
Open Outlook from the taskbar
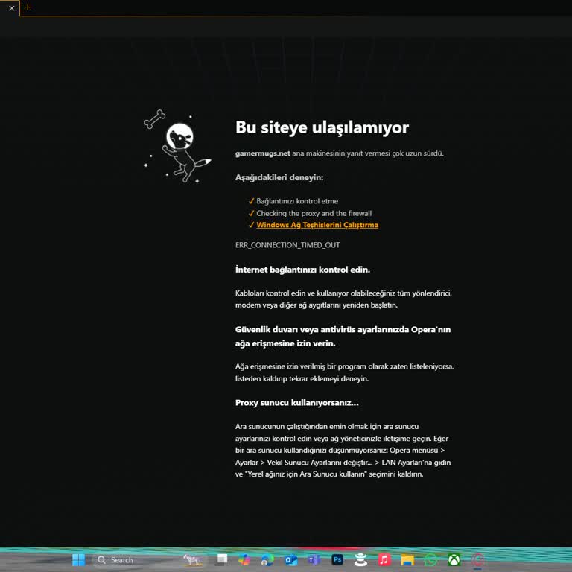click(x=290, y=559)
